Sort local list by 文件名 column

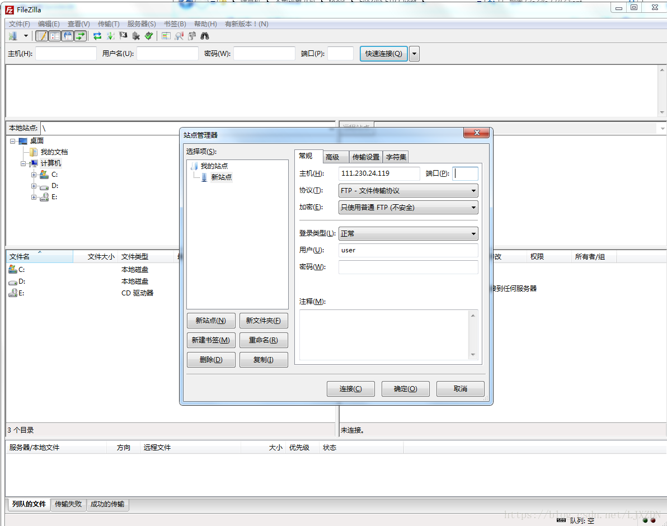[40, 257]
